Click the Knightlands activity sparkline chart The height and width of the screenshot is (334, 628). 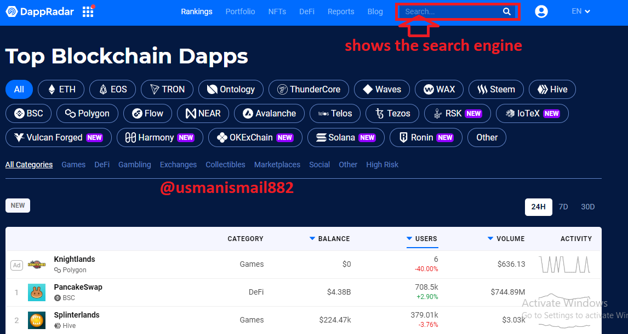point(565,265)
